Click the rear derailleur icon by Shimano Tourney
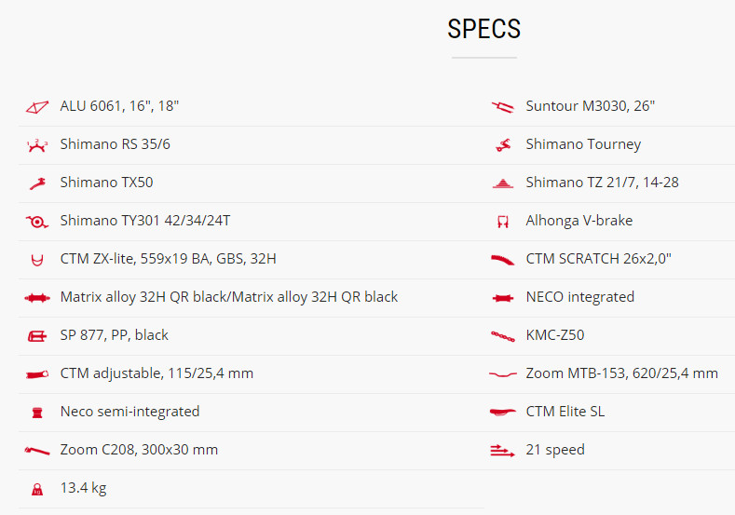Screen dimensions: 735x515 coord(503,145)
